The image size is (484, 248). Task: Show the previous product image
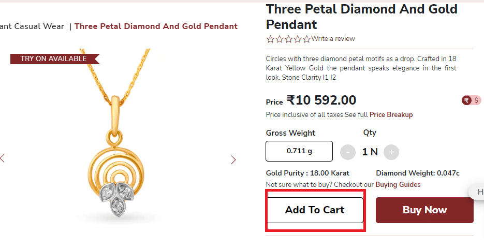click(3, 158)
